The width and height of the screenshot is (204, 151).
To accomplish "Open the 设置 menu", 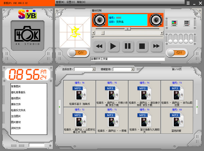I will click(71, 2).
